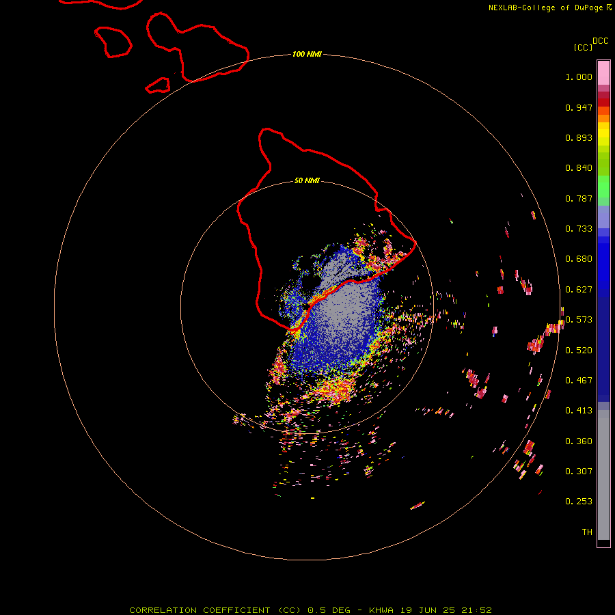Click the 0.467 scale value

coord(579,381)
